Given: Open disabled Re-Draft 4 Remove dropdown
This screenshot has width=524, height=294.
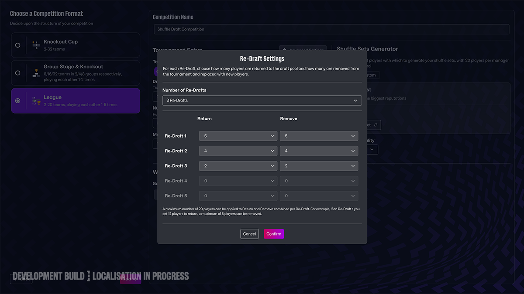Looking at the screenshot, I should (319, 181).
